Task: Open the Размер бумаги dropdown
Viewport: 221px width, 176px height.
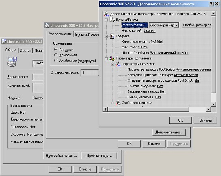Action: [176, 25]
